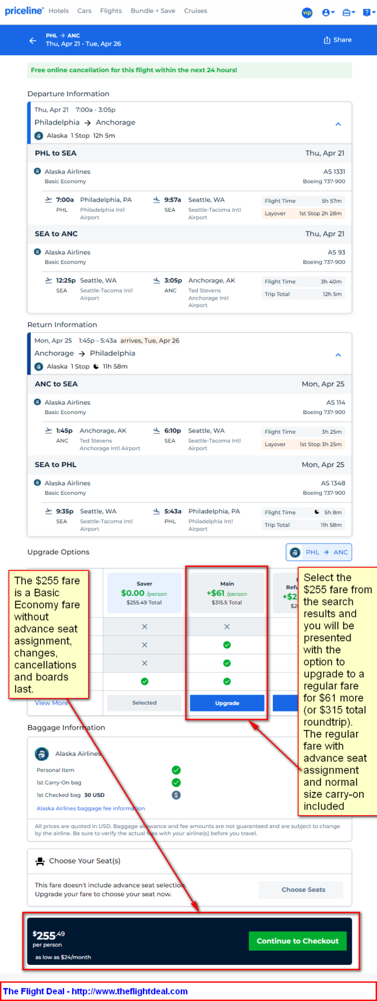Select the PHL → ANC upgrade tab

coord(319,552)
